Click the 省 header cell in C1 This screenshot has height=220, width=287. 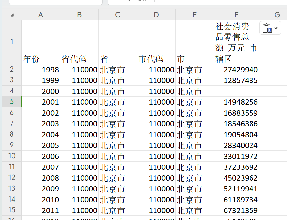pyautogui.click(x=118, y=42)
